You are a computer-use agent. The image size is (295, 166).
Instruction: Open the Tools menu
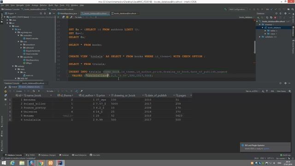(x=62, y=5)
